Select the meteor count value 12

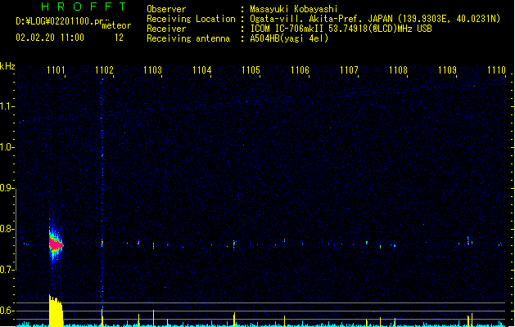tap(119, 38)
